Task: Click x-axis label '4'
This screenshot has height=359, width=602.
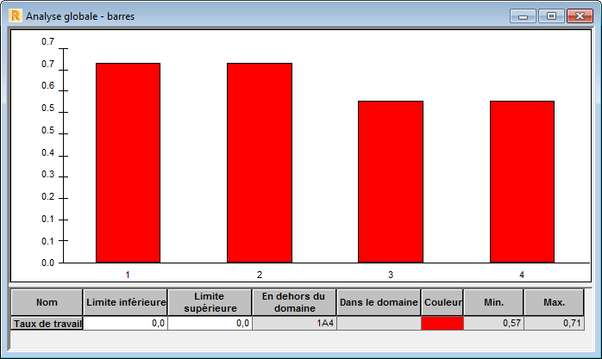Action: point(522,275)
